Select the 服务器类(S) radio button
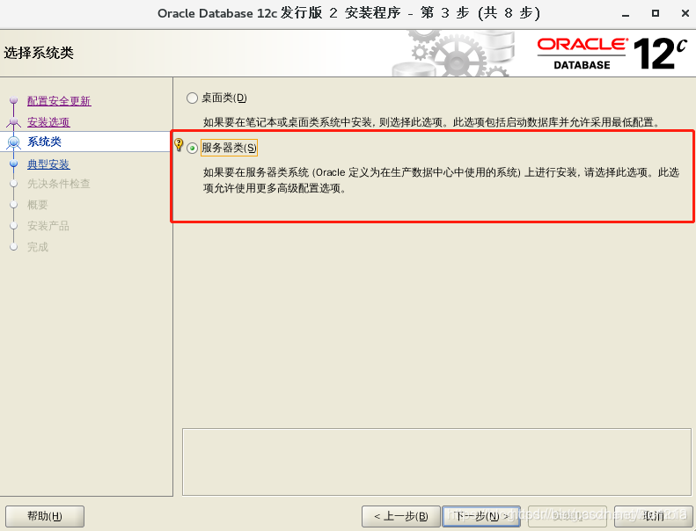The height and width of the screenshot is (531, 696). tap(192, 149)
